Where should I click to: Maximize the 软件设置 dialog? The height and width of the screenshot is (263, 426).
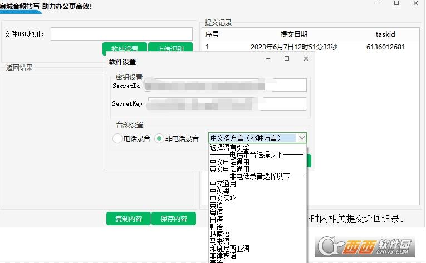tap(287, 58)
